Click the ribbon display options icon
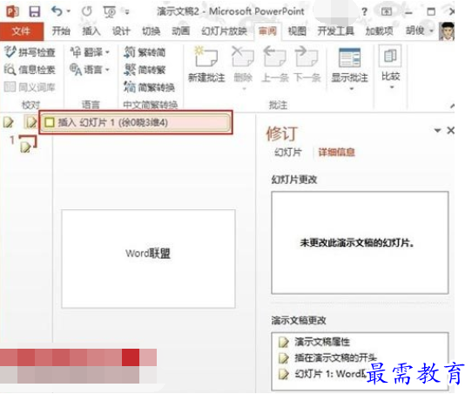 pos(387,11)
